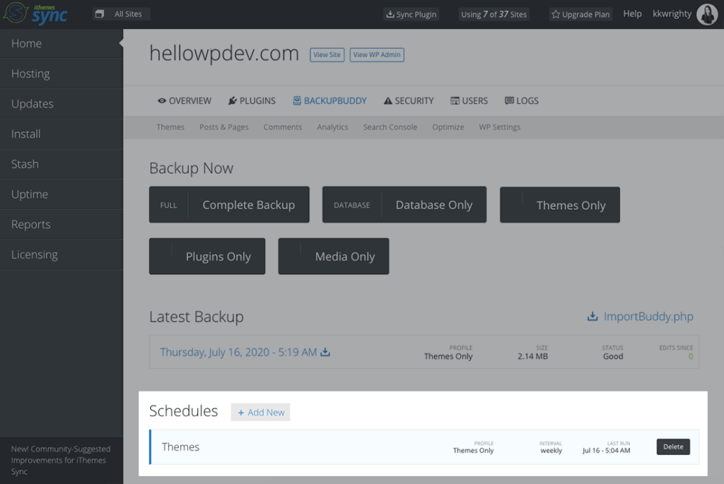This screenshot has height=484, width=724.
Task: Open Posts & Pages sub-tab
Action: 224,127
